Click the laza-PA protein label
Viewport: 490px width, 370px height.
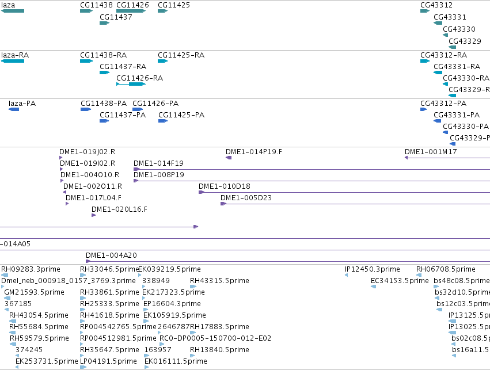click(22, 104)
